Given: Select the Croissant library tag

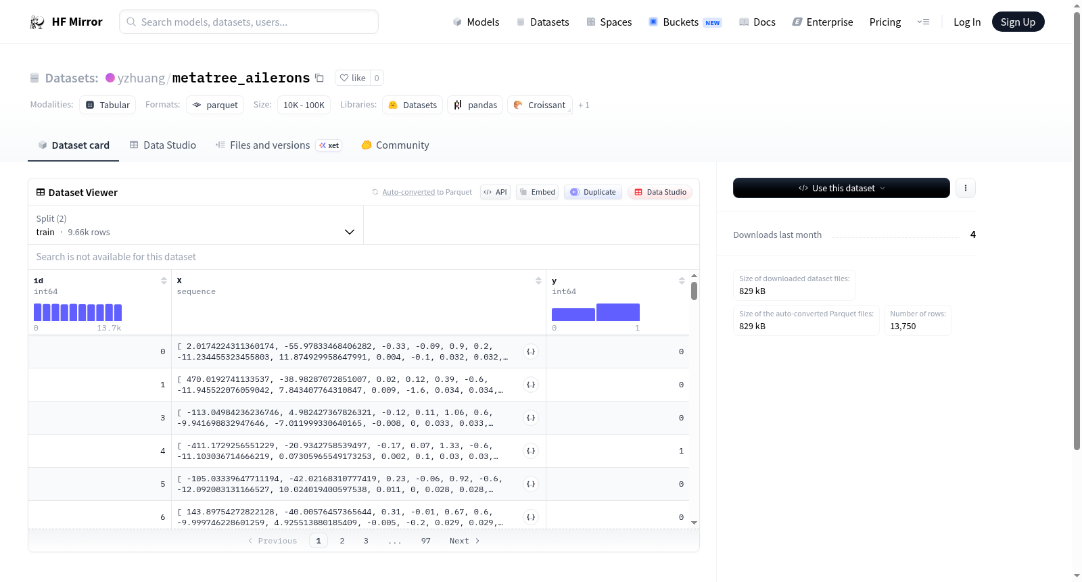Looking at the screenshot, I should click(x=540, y=105).
